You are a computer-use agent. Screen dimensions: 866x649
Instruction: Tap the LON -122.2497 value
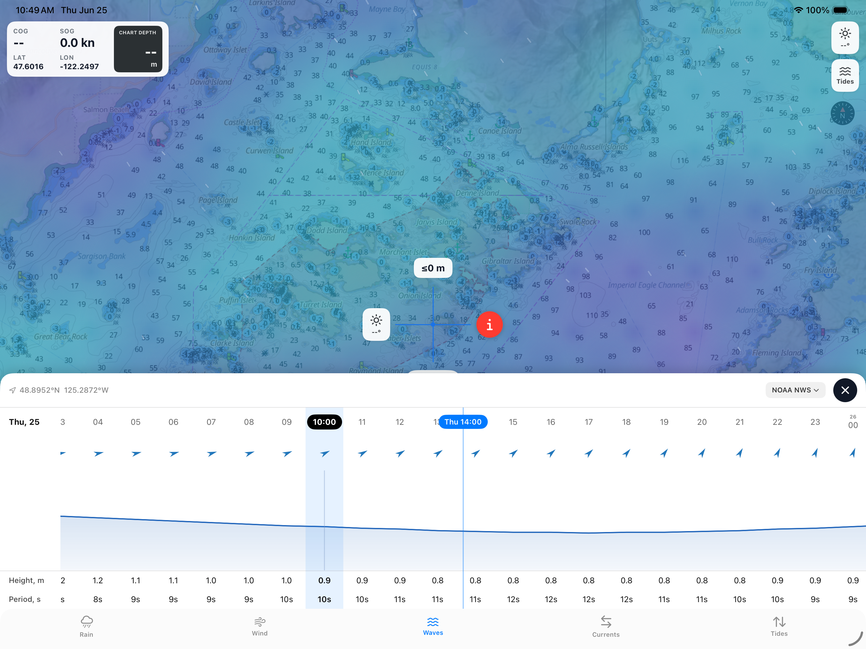[79, 67]
